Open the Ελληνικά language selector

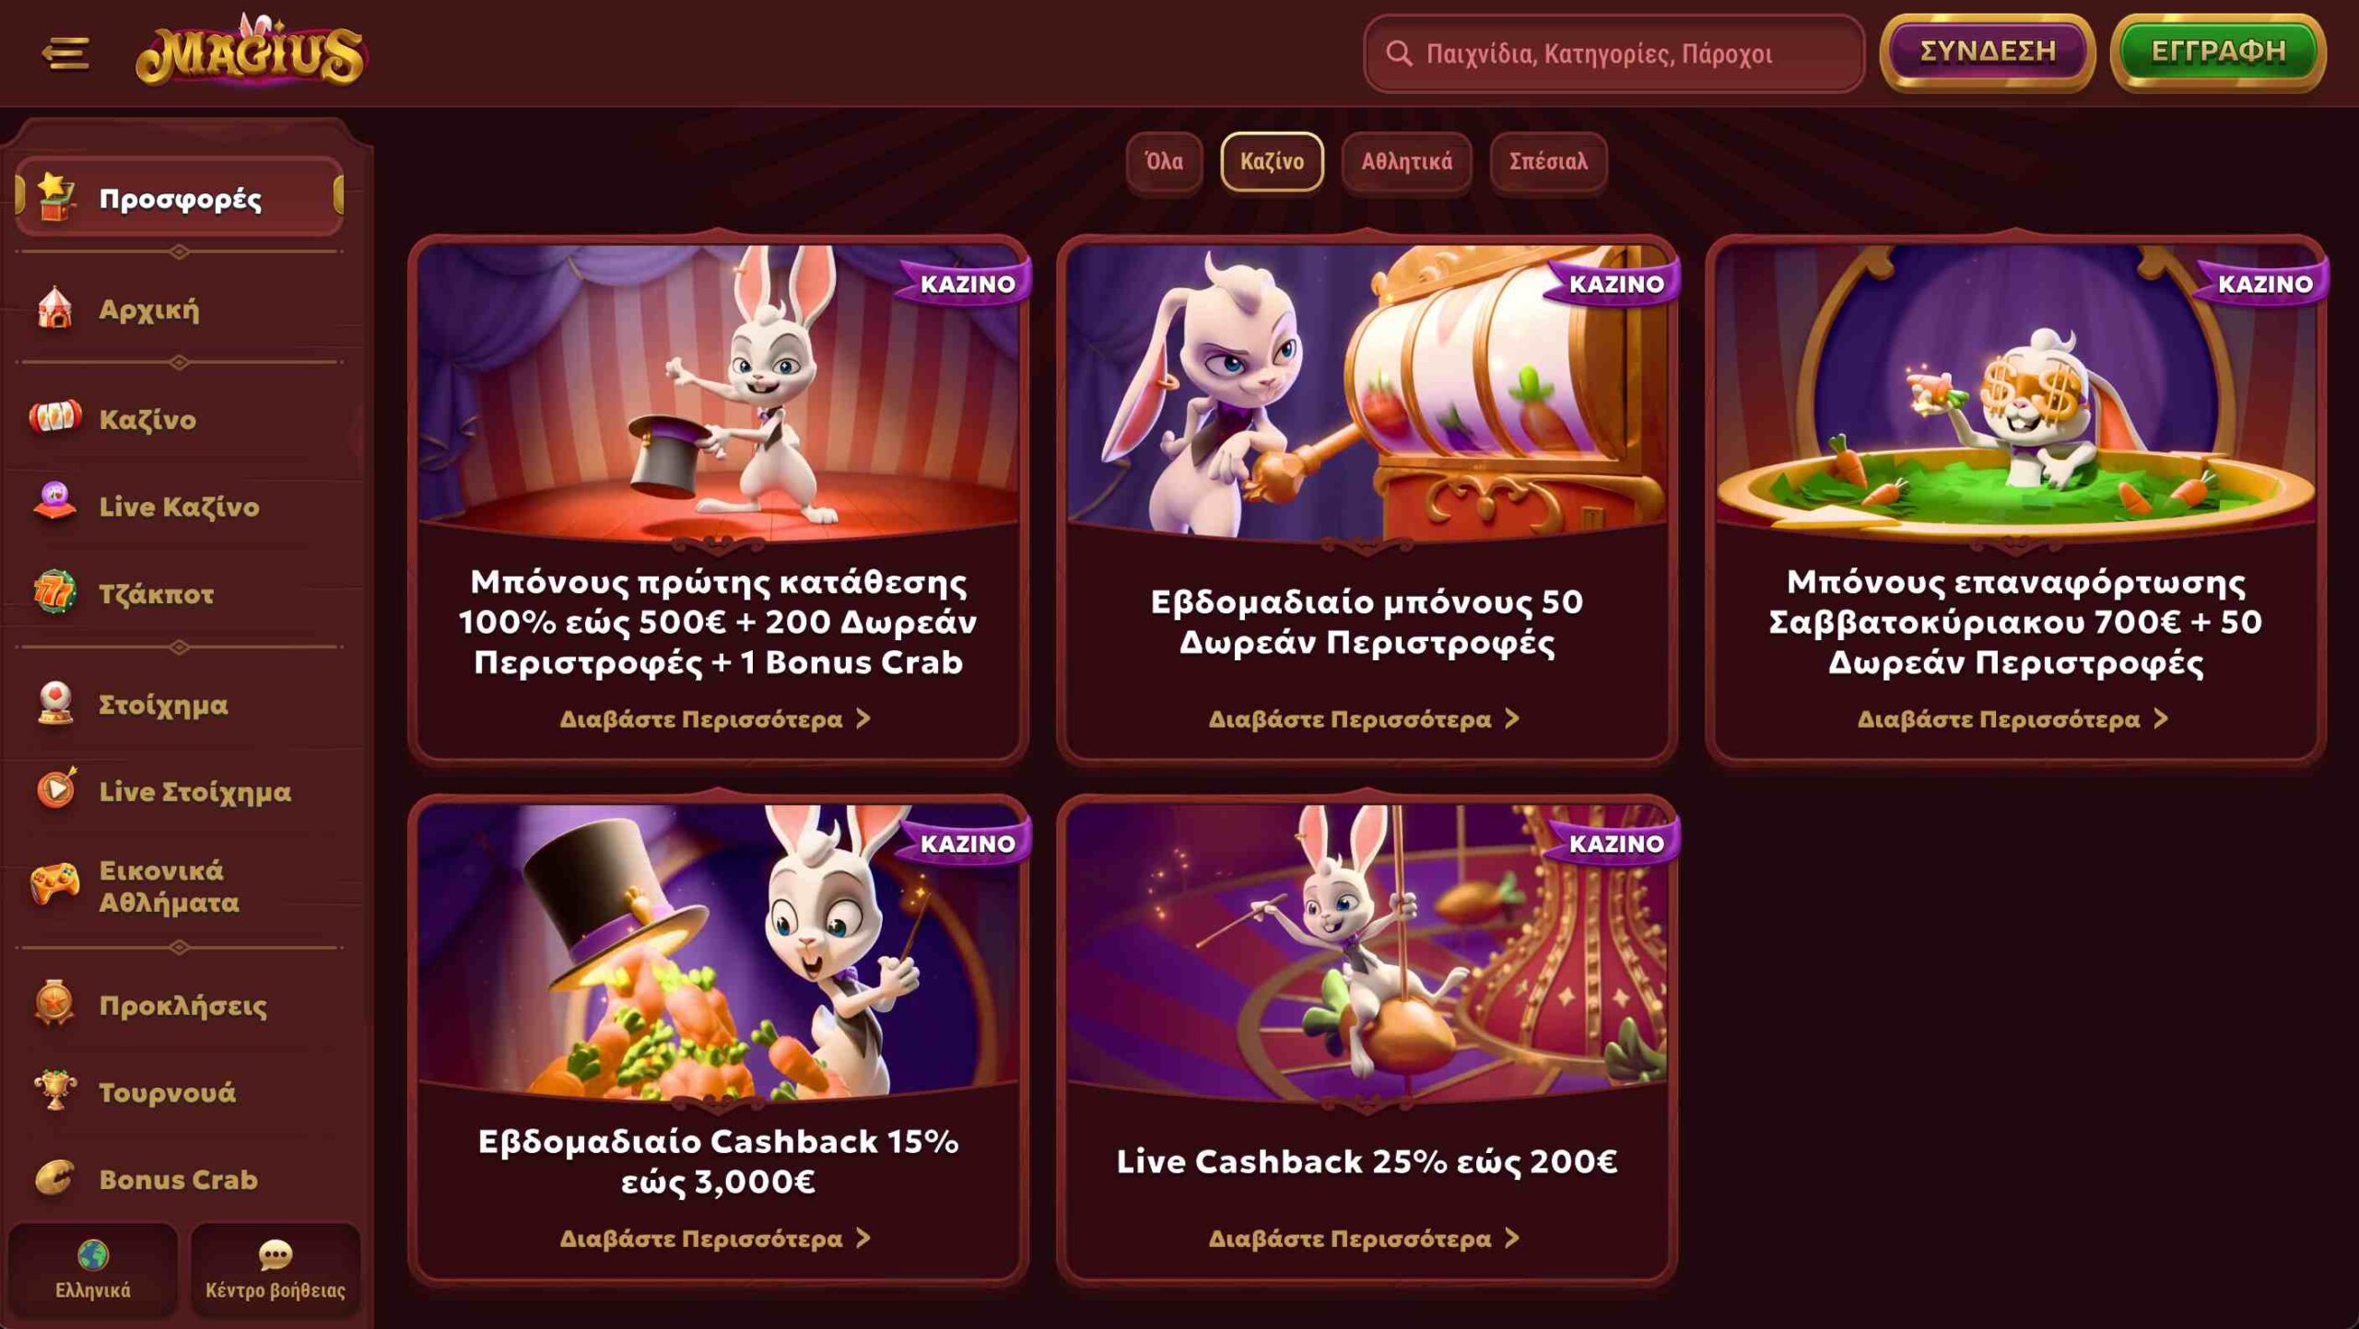point(92,1269)
